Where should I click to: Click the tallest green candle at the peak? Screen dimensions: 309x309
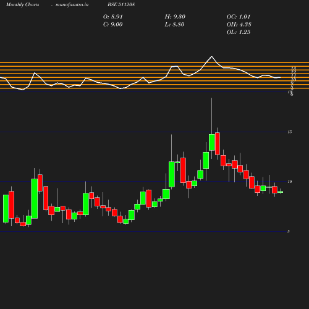(212, 142)
